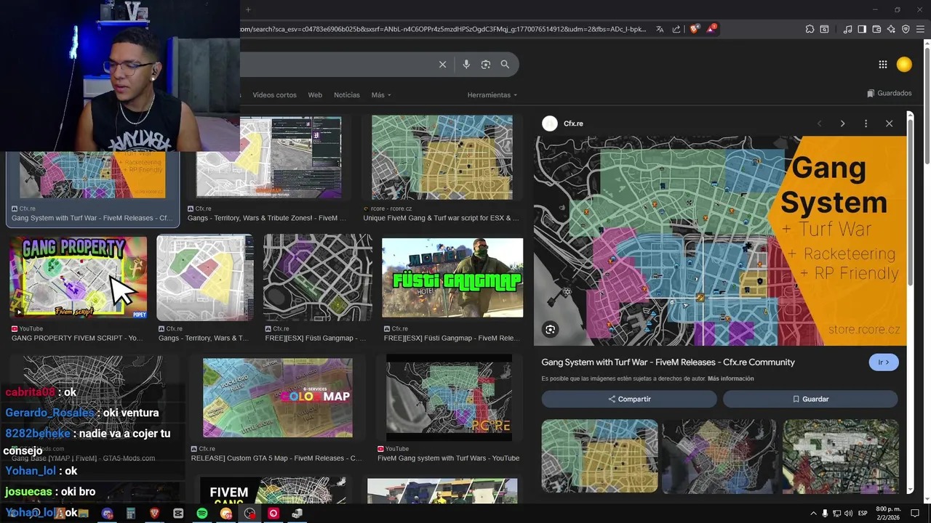Screen dimensions: 931x523
Task: Click the Compartir button
Action: pos(629,399)
